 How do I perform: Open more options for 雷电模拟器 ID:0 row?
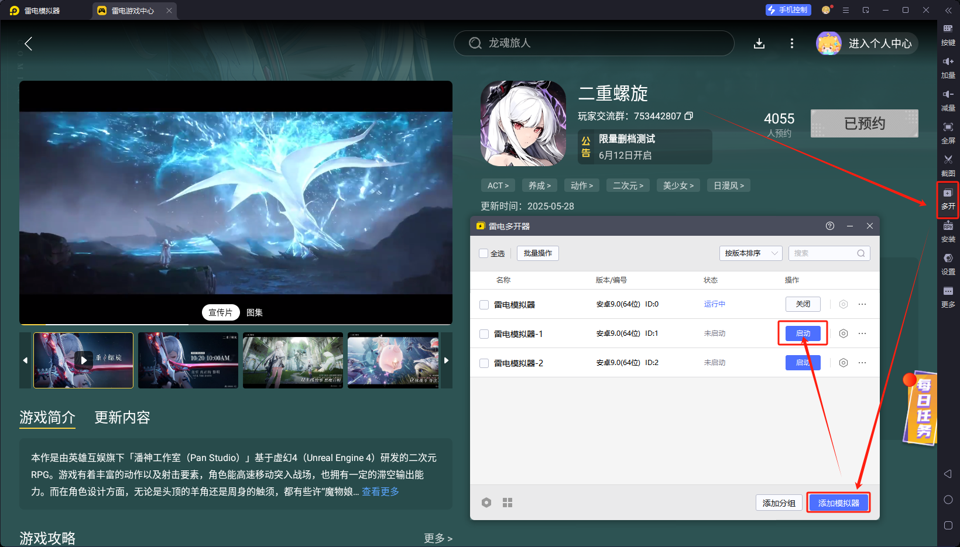tap(862, 304)
